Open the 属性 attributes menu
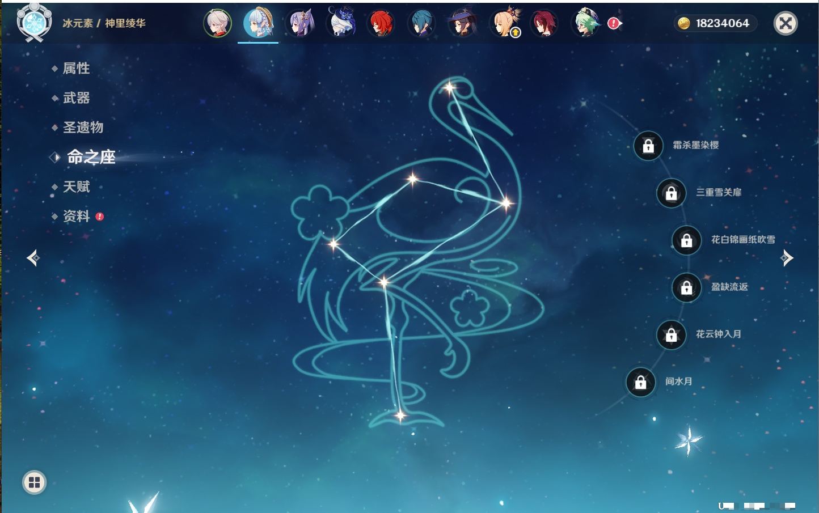The width and height of the screenshot is (819, 513). click(76, 69)
